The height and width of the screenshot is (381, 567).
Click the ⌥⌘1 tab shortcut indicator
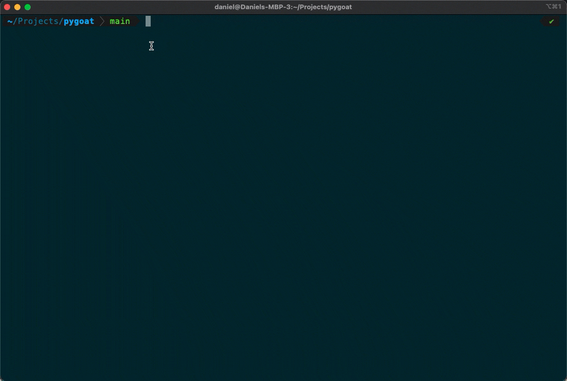pyautogui.click(x=553, y=7)
